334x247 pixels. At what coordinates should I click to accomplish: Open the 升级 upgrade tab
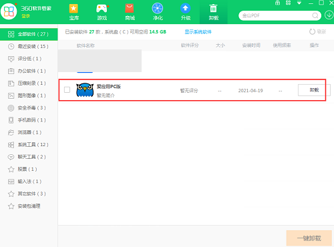tap(186, 12)
